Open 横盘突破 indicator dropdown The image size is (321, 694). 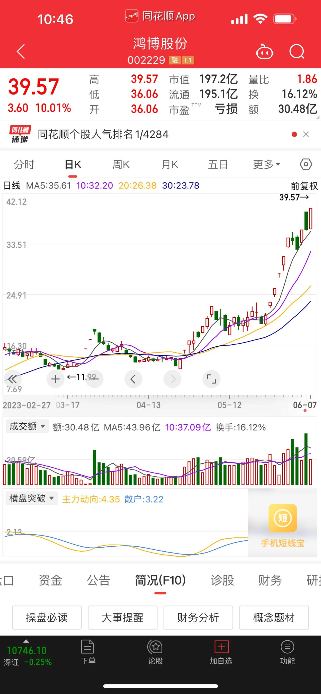32,498
